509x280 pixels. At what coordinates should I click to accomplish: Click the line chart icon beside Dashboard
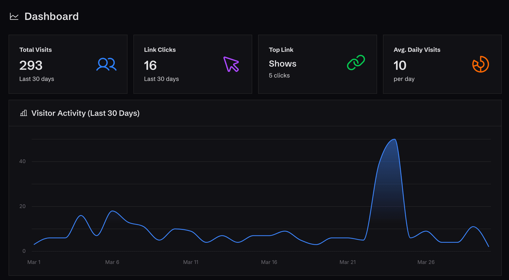pos(14,17)
